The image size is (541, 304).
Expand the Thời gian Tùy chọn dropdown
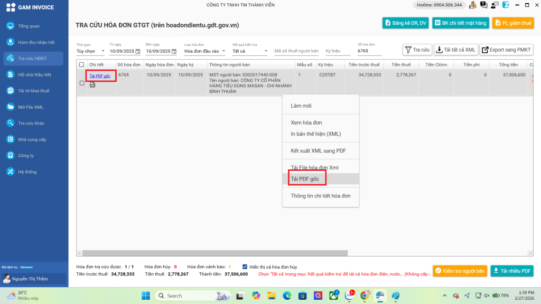point(102,51)
